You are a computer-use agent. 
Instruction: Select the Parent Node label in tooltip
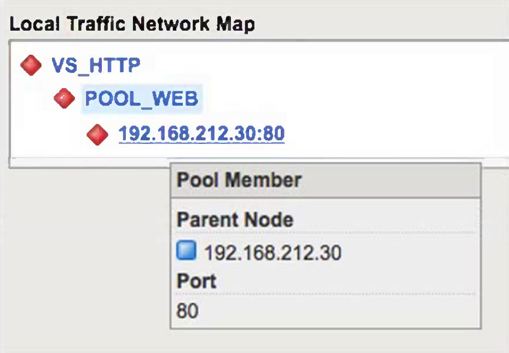point(235,219)
